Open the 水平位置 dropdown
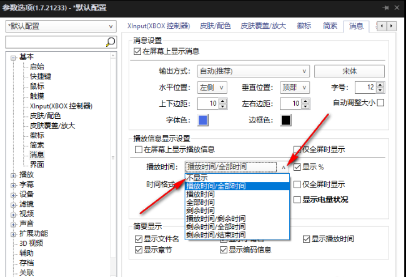The height and width of the screenshot is (277, 406). (212, 87)
